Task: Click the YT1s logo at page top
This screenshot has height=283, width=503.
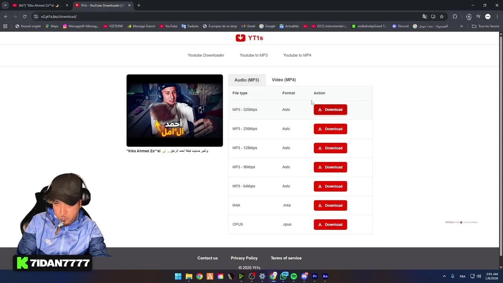Action: (x=249, y=38)
